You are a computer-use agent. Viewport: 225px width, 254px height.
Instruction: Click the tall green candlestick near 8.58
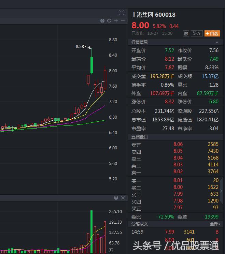(x=92, y=65)
